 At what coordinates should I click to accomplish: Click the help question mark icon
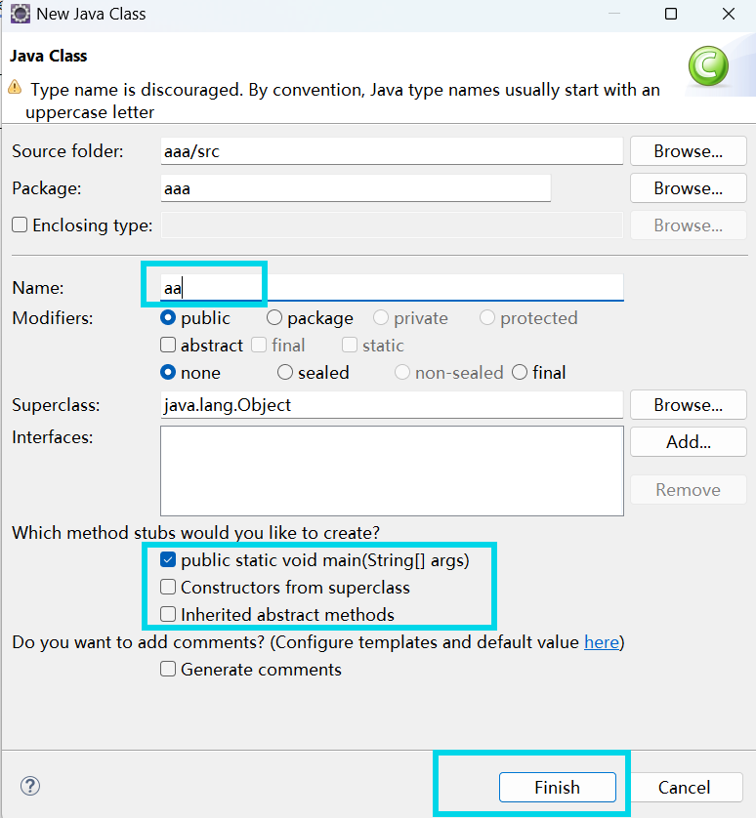click(29, 786)
